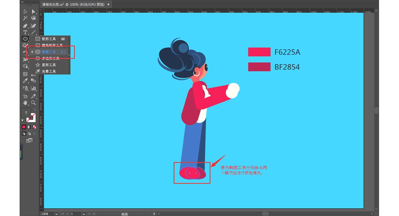Select the Curvature tool
399x216 pixels.
click(33, 26)
